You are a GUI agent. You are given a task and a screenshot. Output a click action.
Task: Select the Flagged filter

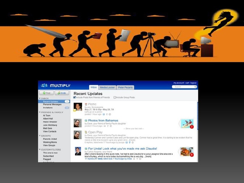[x=47, y=159]
